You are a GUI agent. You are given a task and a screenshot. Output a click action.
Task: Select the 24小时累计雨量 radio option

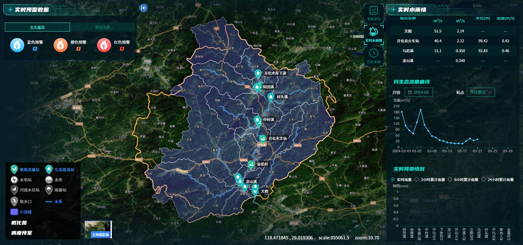point(498,180)
